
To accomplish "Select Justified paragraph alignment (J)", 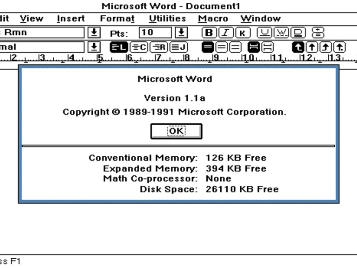I will click(x=179, y=47).
